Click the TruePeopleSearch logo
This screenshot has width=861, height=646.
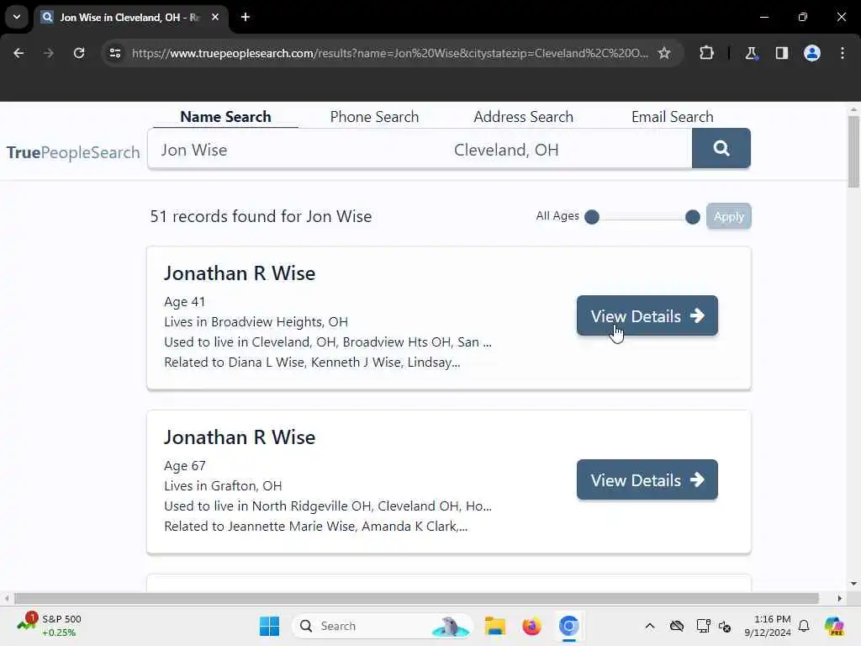click(x=73, y=152)
